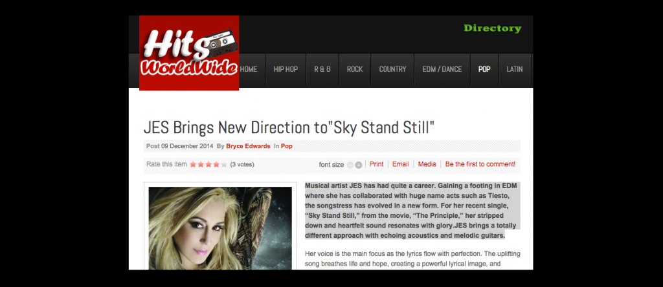The image size is (663, 287).
Task: Decrease font size with minus icon
Action: pos(350,165)
